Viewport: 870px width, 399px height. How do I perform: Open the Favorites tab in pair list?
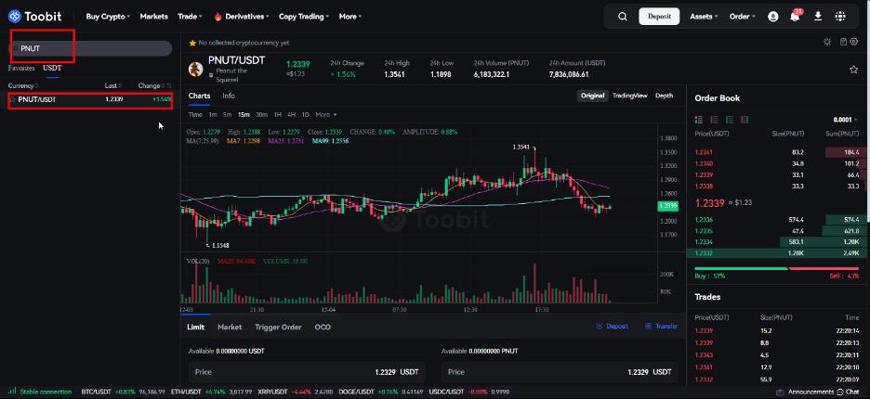point(21,68)
